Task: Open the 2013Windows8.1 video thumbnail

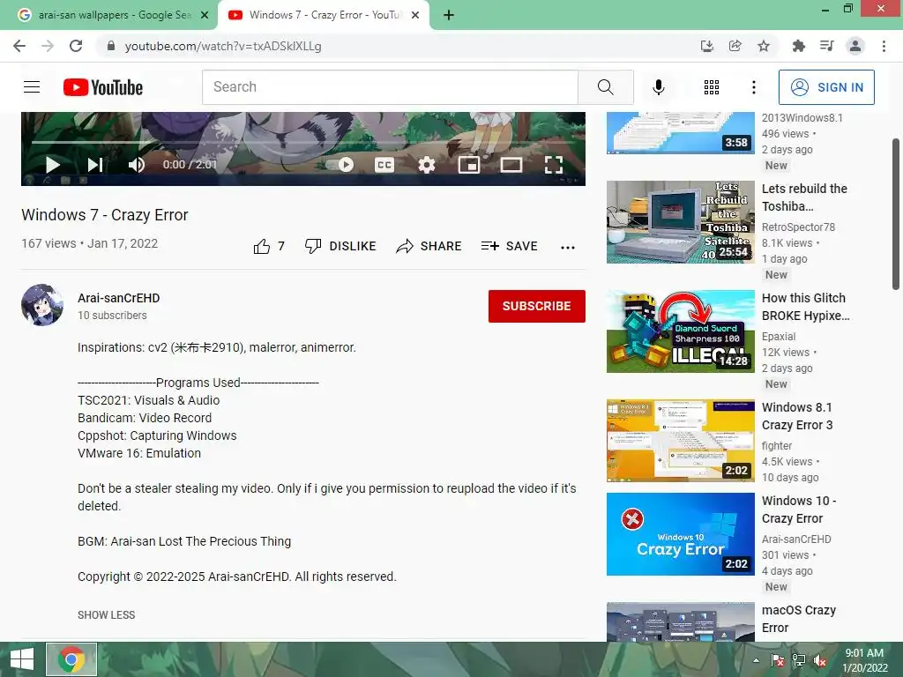Action: 680,134
